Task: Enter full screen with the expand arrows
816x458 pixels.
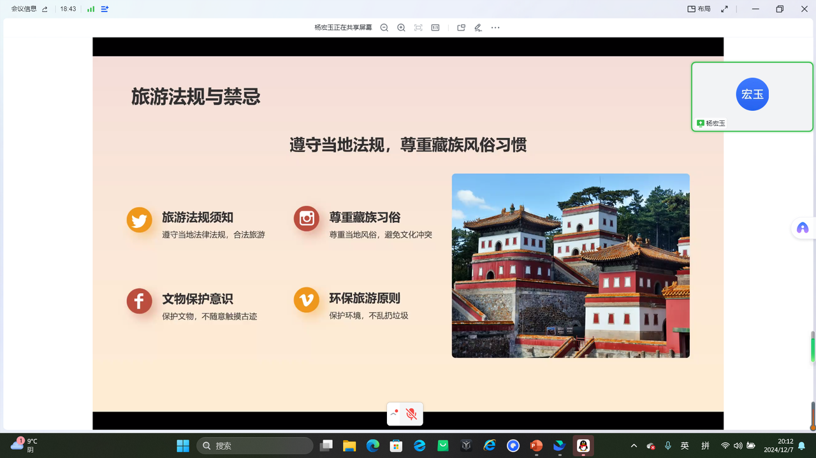Action: pos(724,10)
